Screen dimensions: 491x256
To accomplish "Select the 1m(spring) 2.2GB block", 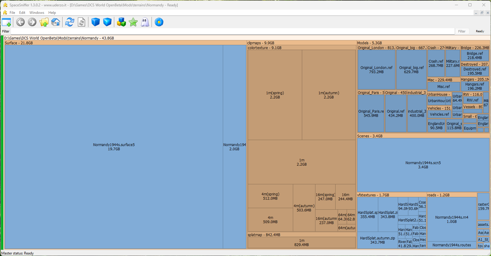I will pos(275,95).
